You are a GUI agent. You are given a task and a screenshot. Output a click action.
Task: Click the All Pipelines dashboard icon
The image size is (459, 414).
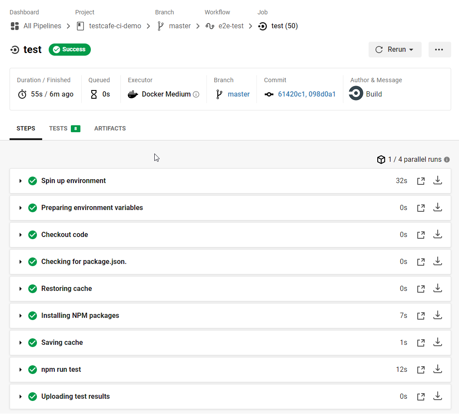tap(15, 26)
